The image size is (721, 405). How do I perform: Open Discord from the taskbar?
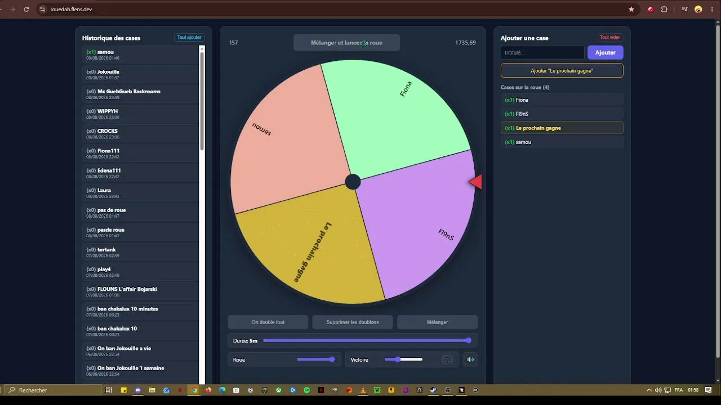138,390
